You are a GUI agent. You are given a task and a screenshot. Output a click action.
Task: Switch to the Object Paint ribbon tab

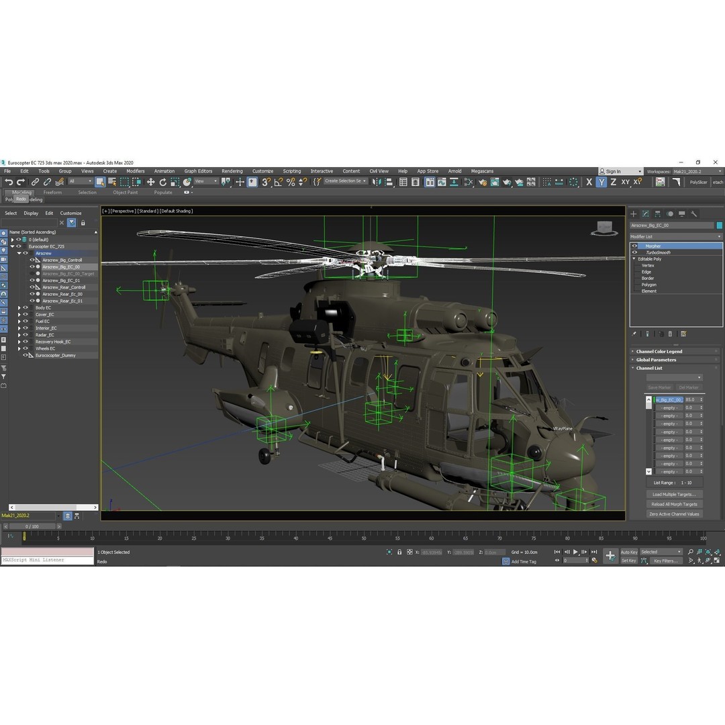coord(126,193)
